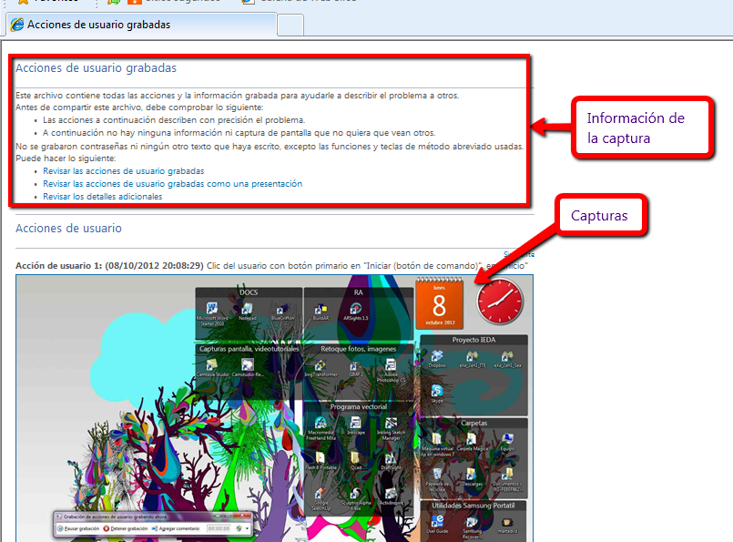The width and height of the screenshot is (733, 542).
Task: Click the eXe_2en1_Sea shortcut icon
Action: point(508,356)
